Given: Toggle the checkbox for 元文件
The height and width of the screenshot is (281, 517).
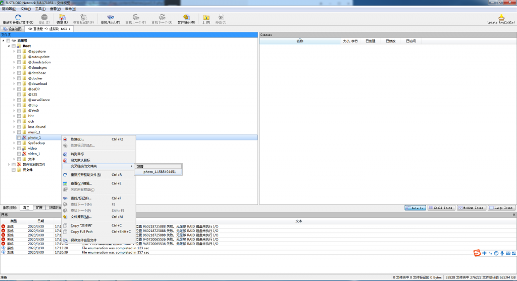Looking at the screenshot, I should tap(14, 170).
